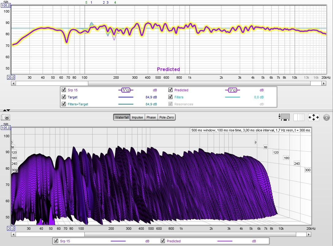Viewport: 333px width, 246px height.
Task: Uncheck the Target trace checkbox
Action: [x=64, y=97]
